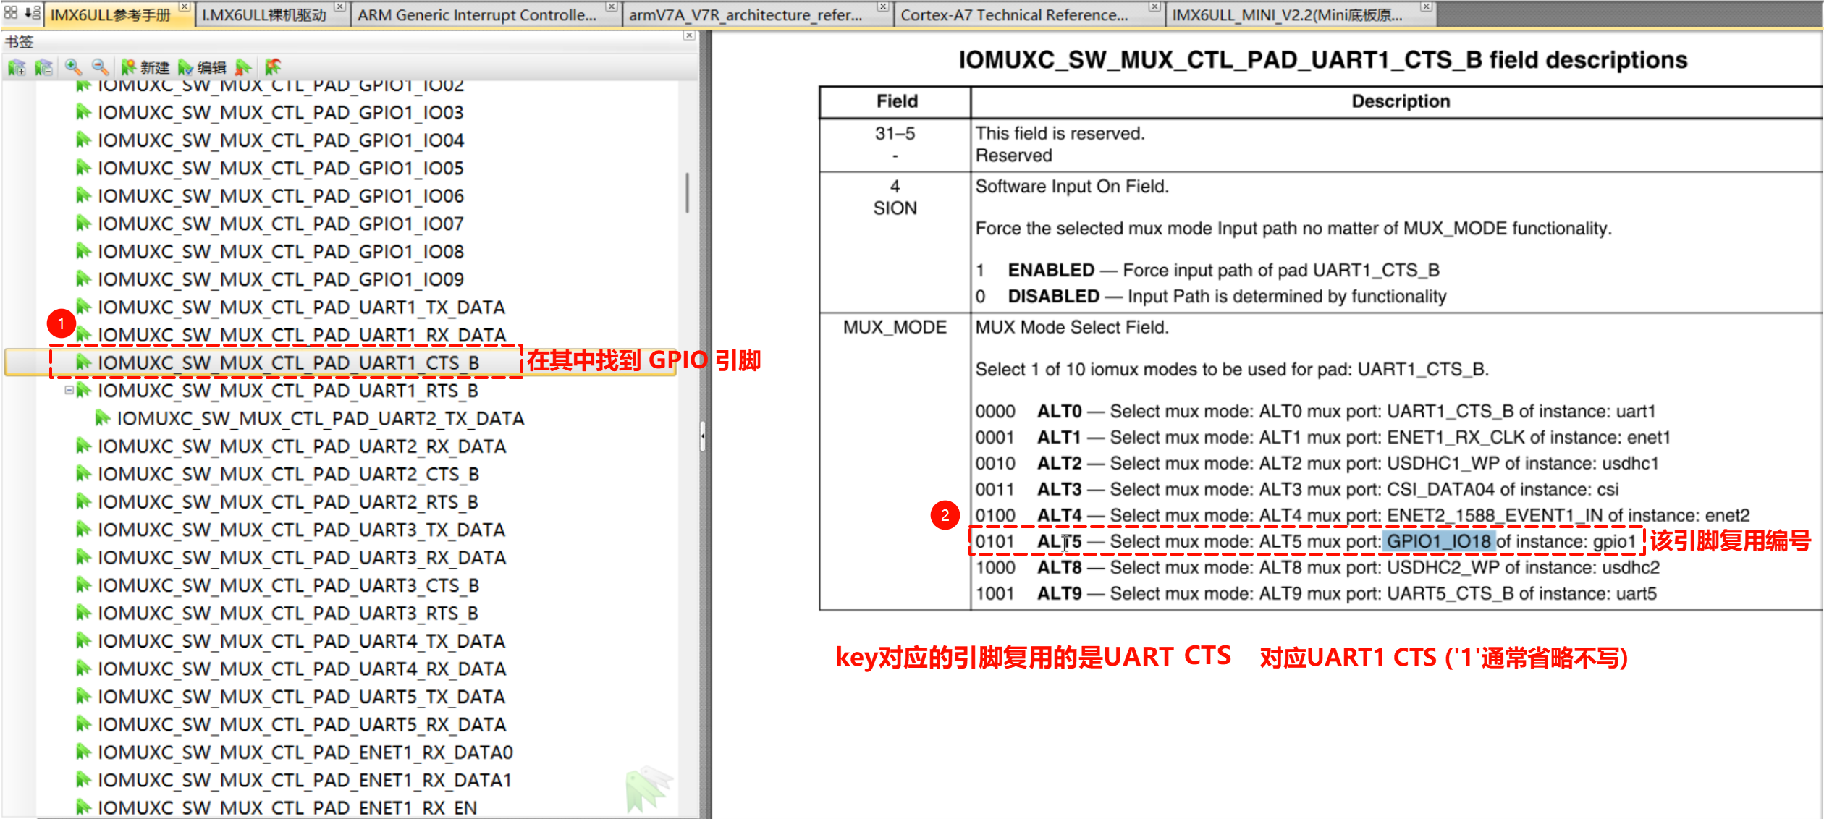Screen dimensions: 1824x819
Task: Click highlighted GPIO1_IO18 text in document
Action: [1438, 541]
